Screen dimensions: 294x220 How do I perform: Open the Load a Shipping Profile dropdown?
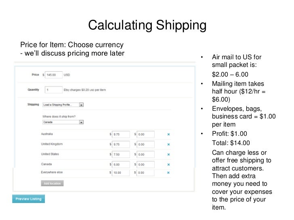[x=63, y=105]
